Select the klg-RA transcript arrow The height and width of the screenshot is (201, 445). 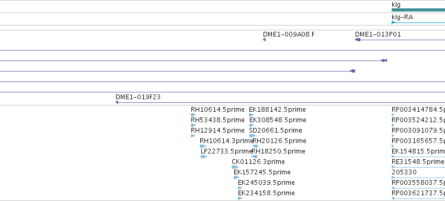(x=418, y=22)
